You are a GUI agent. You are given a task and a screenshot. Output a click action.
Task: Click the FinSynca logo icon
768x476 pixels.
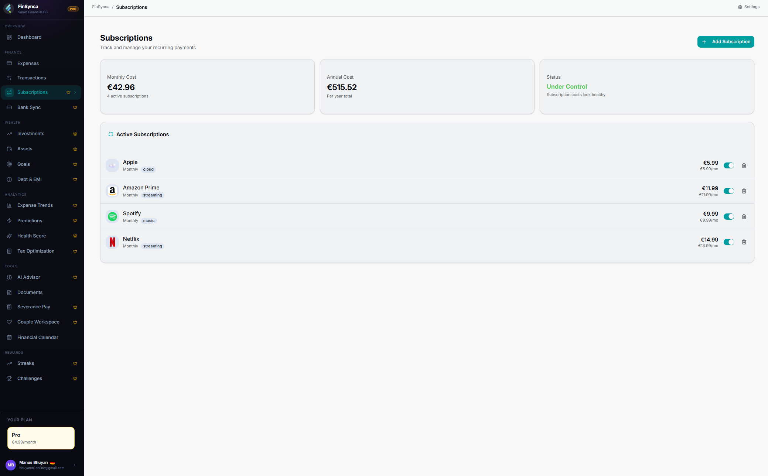point(9,8)
